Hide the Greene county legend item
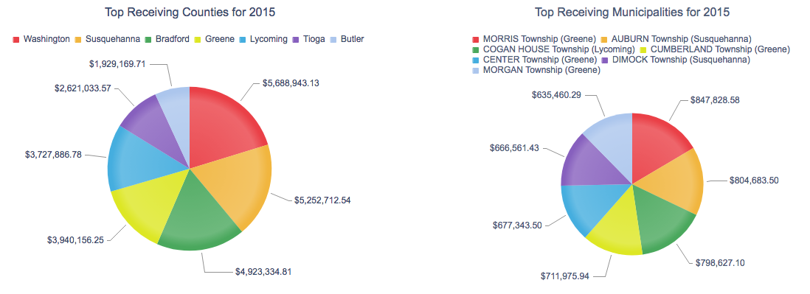This screenshot has width=810, height=294. pyautogui.click(x=215, y=39)
